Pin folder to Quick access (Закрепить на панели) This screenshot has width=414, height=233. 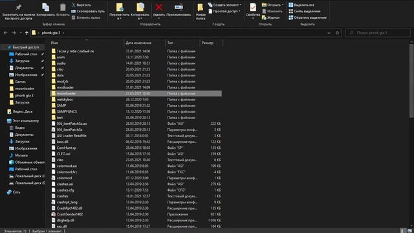click(19, 12)
